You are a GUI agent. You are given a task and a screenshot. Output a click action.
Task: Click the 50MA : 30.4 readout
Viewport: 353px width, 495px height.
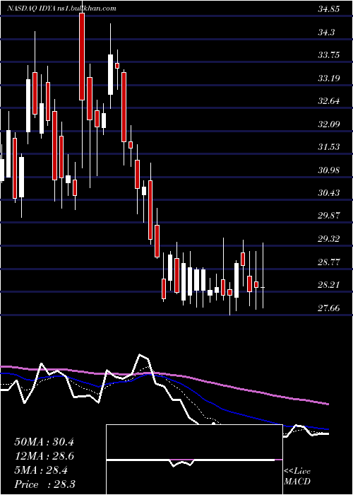point(44,442)
